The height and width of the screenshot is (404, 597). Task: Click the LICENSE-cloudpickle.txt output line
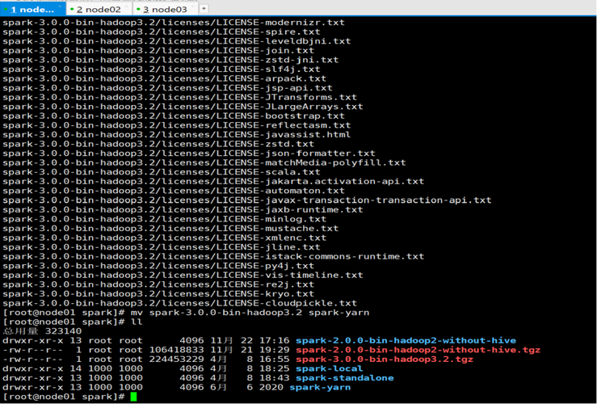(x=179, y=303)
